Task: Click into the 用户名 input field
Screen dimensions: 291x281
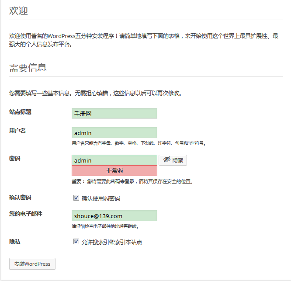Action: coord(114,132)
